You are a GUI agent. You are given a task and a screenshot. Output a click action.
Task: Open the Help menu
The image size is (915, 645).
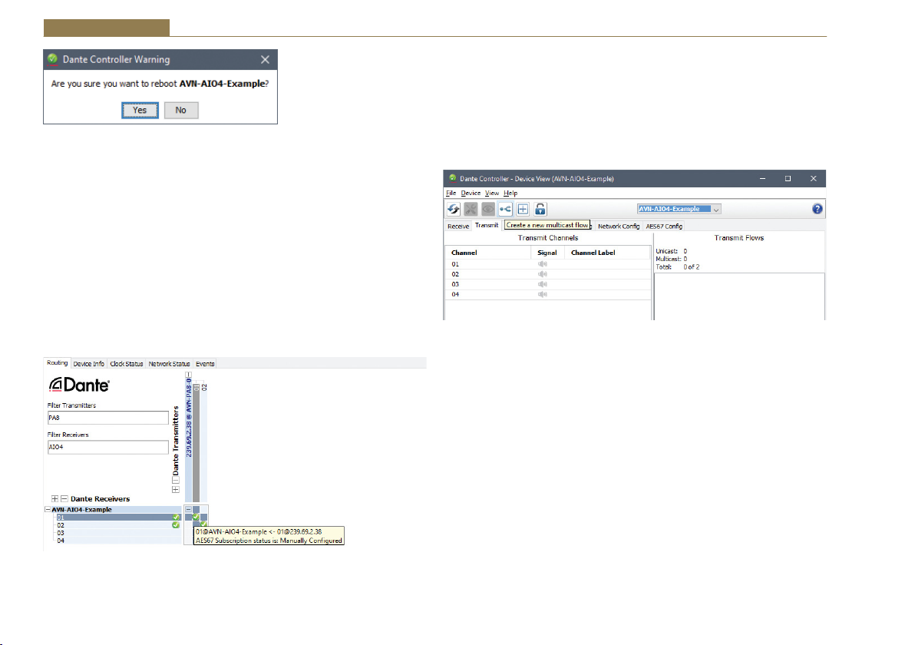(x=510, y=193)
